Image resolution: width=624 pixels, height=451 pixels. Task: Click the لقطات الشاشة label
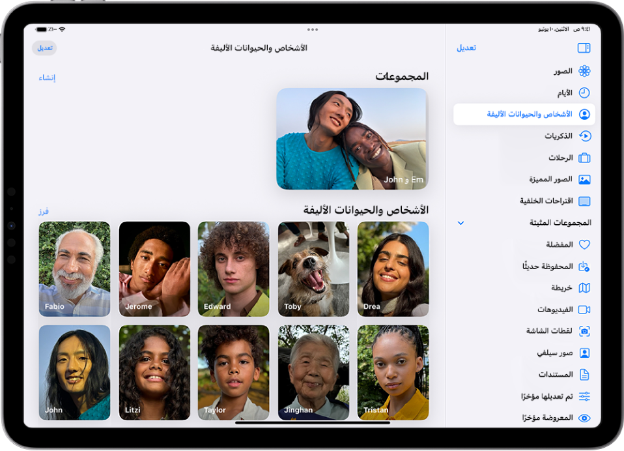[x=549, y=331]
